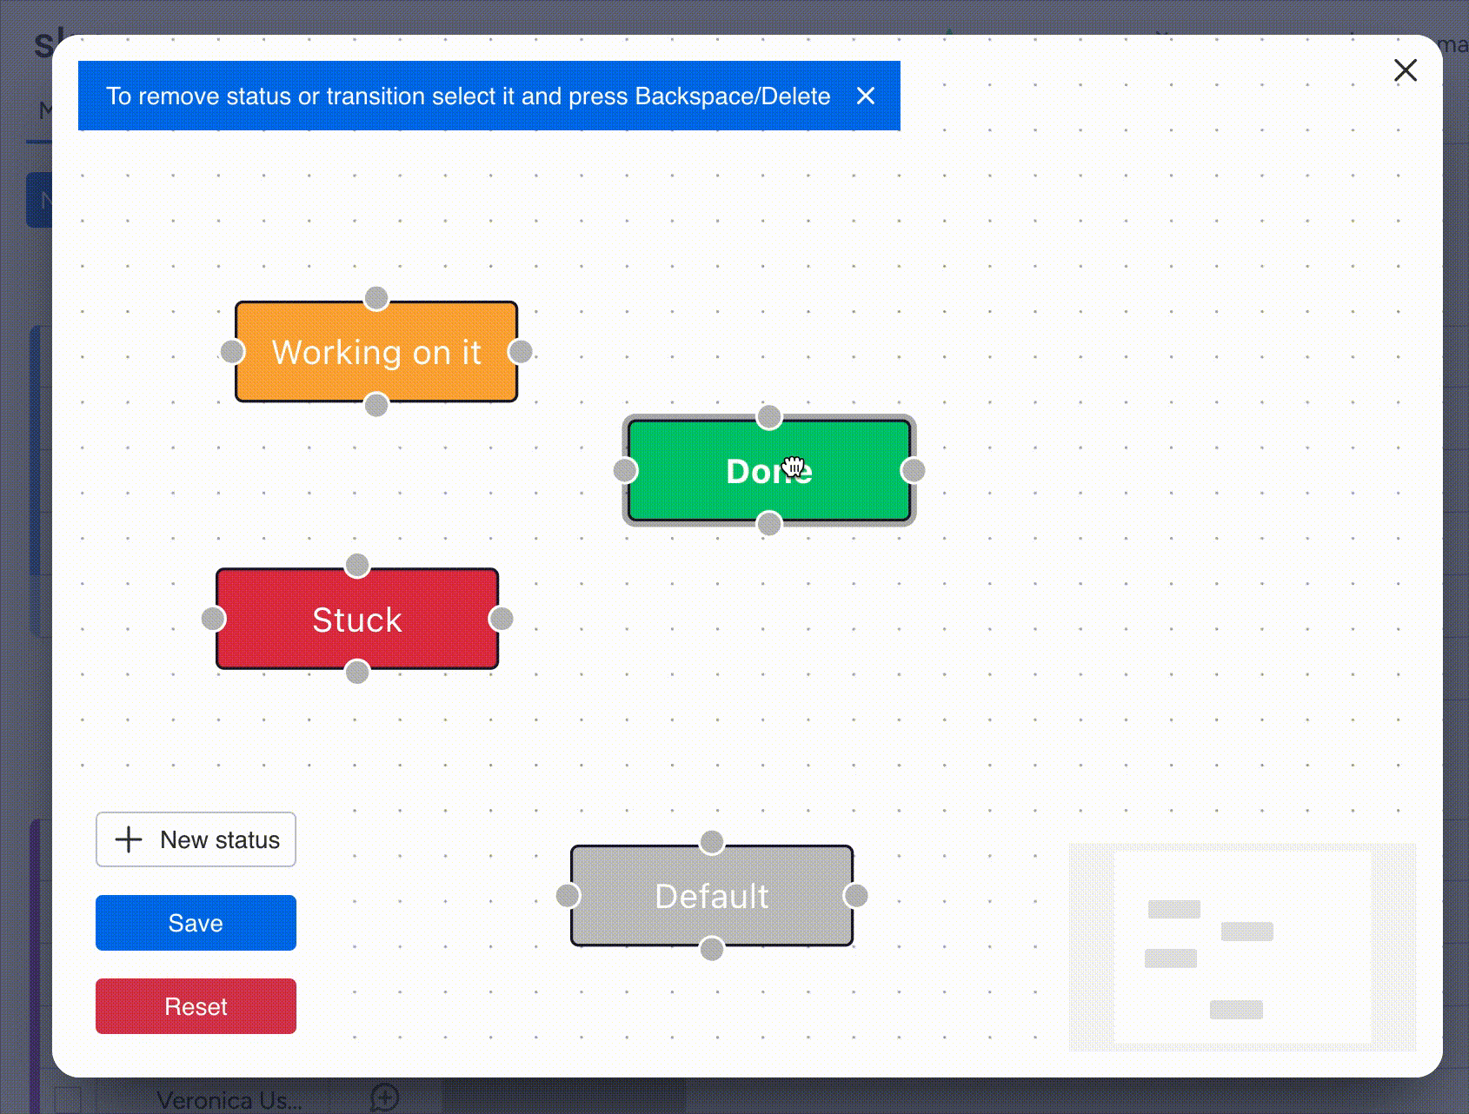Click the minimap overview panel
The height and width of the screenshot is (1114, 1469).
click(x=1242, y=947)
